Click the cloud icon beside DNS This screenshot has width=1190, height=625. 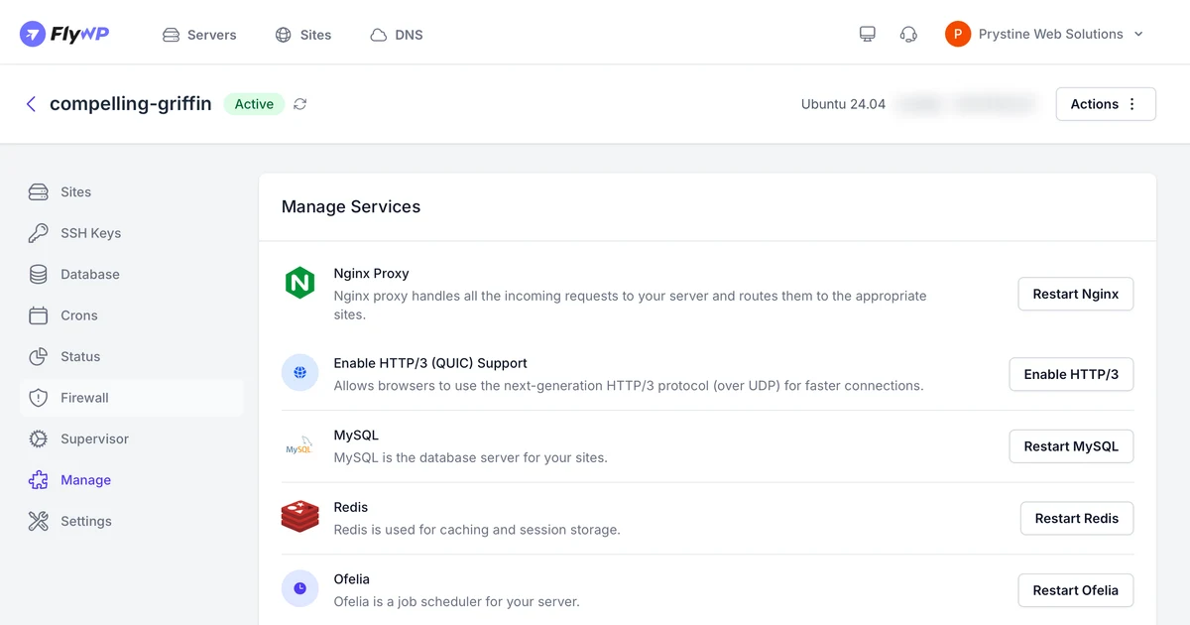click(x=379, y=35)
